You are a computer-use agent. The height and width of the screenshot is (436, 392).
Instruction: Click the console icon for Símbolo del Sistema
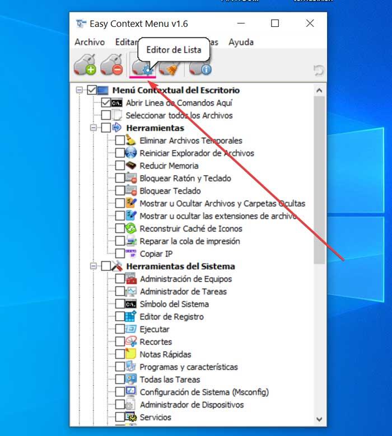[130, 304]
